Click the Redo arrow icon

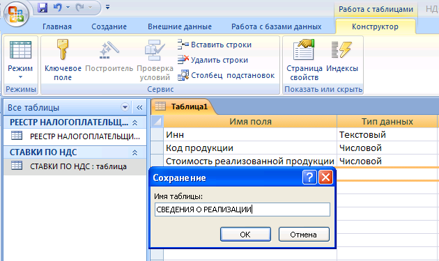[80, 8]
